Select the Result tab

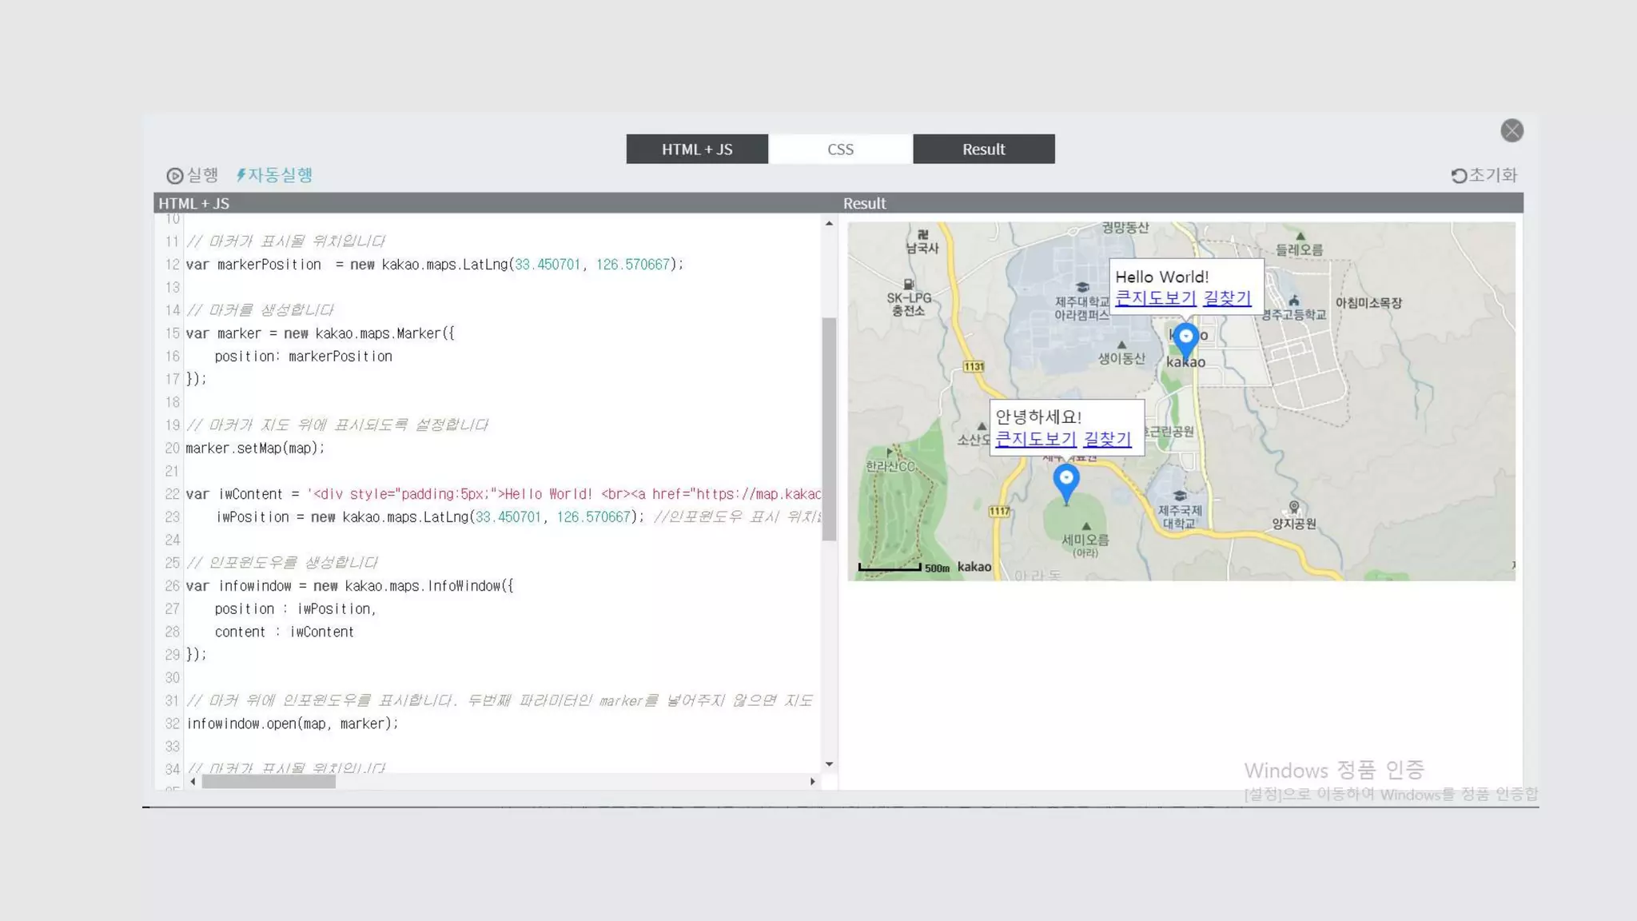983,150
